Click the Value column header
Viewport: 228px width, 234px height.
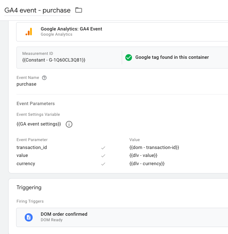click(x=135, y=140)
